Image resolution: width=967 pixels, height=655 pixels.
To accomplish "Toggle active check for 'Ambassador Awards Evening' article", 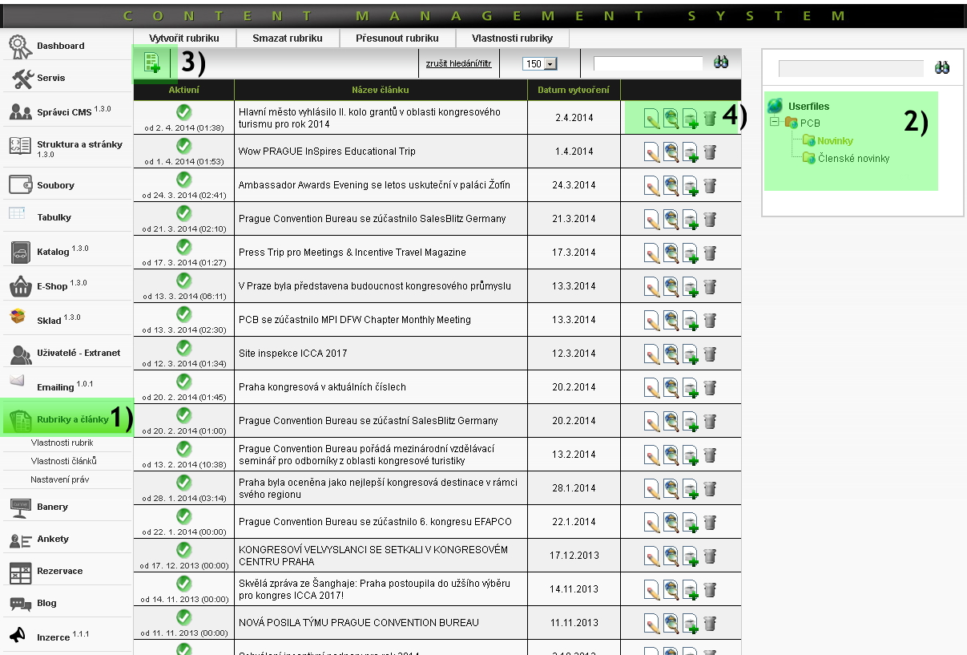I will click(183, 180).
